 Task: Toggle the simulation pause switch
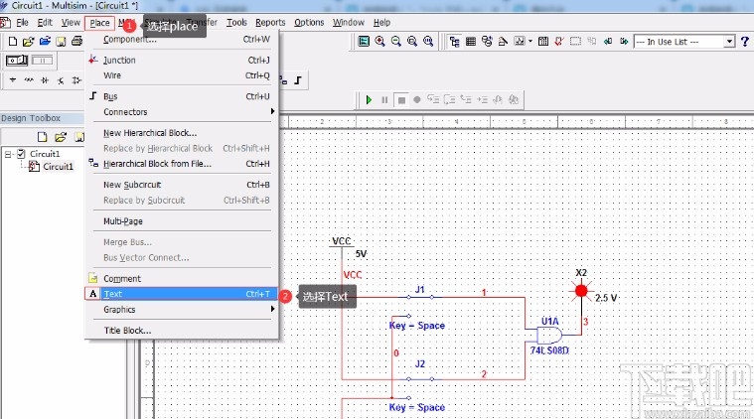(x=42, y=60)
